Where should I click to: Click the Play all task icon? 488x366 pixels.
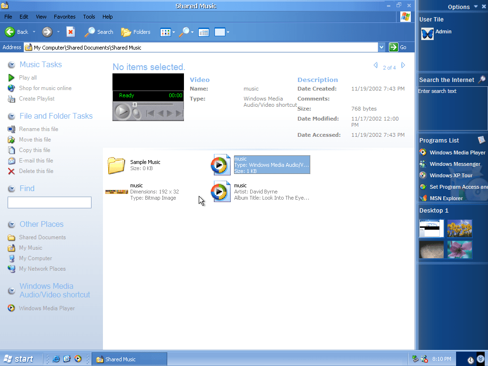coord(11,78)
